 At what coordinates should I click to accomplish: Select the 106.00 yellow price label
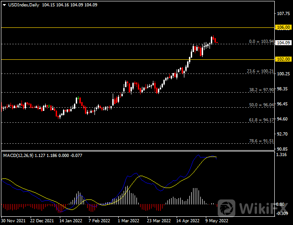283,27
